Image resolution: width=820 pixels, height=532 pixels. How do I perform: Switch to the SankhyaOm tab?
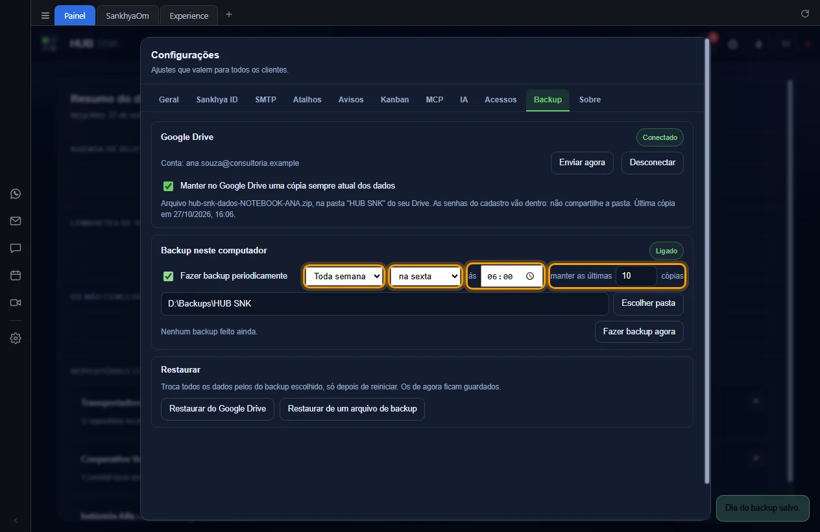click(128, 16)
